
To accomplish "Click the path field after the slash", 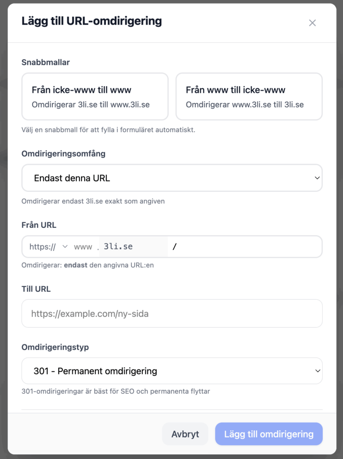I will 247,247.
